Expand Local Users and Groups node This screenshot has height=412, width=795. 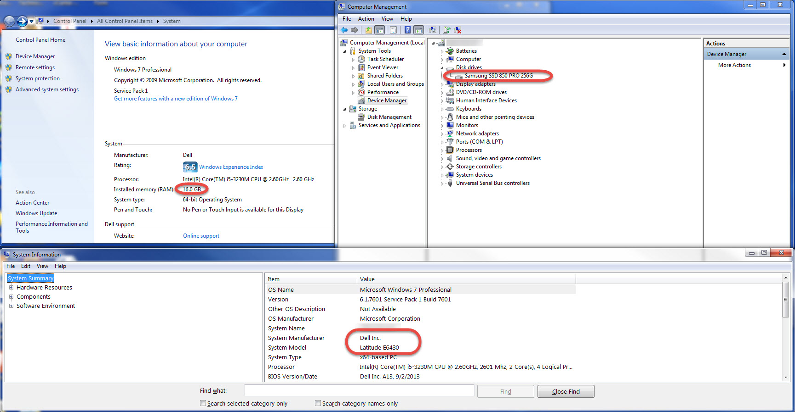coord(353,84)
